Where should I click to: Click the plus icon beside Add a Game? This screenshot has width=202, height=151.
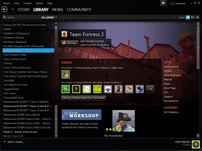click(x=5, y=142)
